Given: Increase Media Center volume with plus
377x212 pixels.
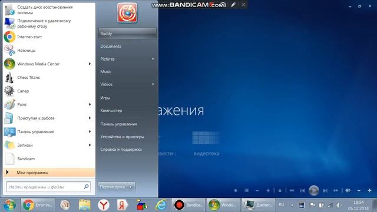Looking at the screenshot, I should [x=369, y=190].
